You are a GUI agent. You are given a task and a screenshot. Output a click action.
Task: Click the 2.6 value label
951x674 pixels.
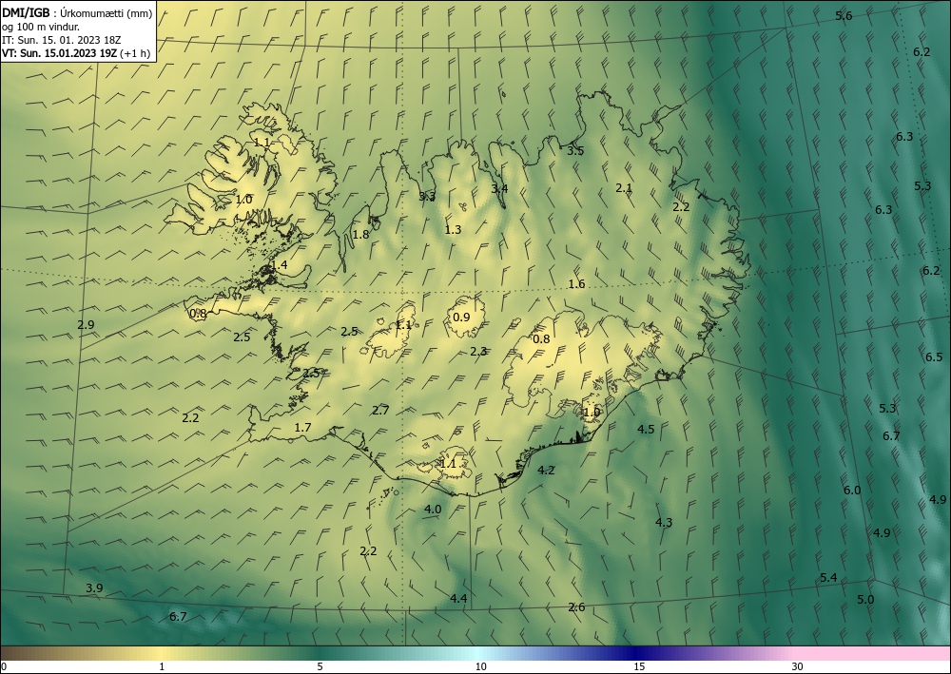click(576, 607)
